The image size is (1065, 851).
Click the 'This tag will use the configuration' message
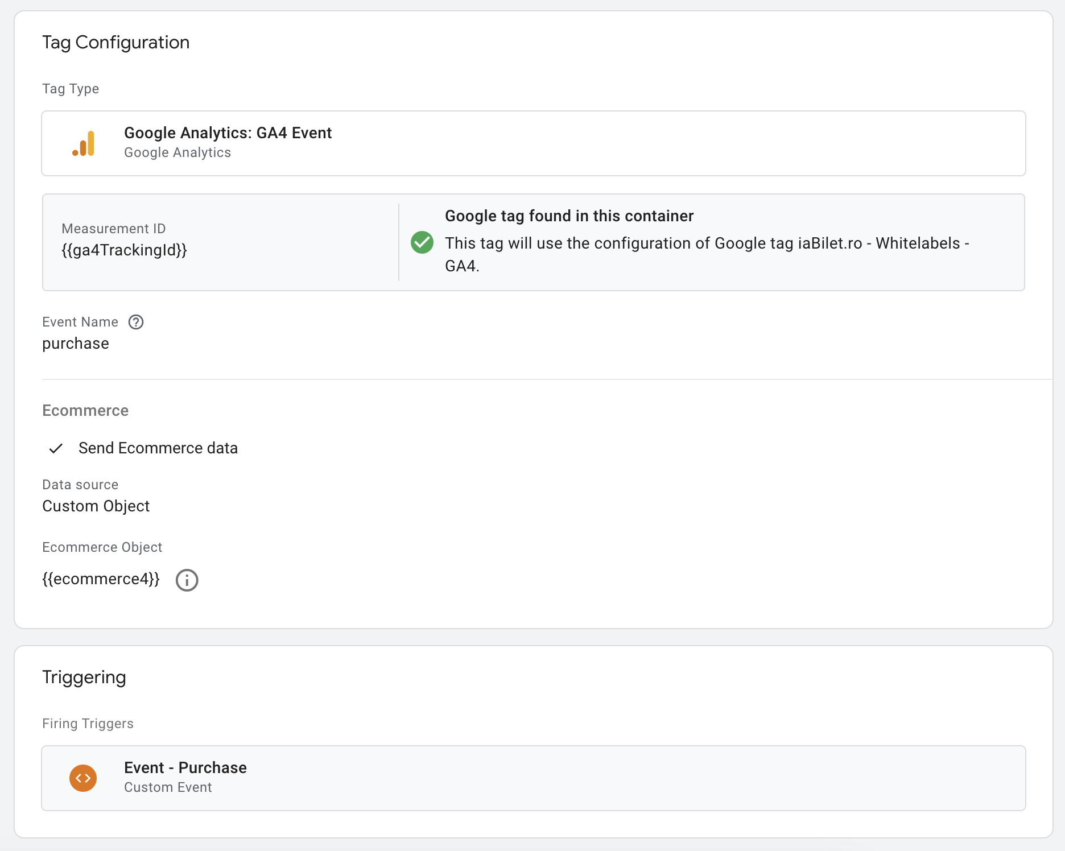click(x=707, y=254)
